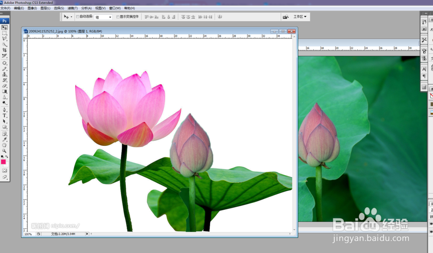Open the 帮助(H) menu
This screenshot has width=433, height=253.
(129, 8)
